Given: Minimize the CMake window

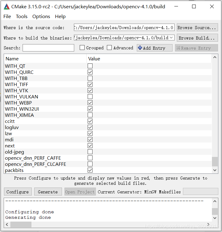Looking at the screenshot, I should (x=176, y=6).
